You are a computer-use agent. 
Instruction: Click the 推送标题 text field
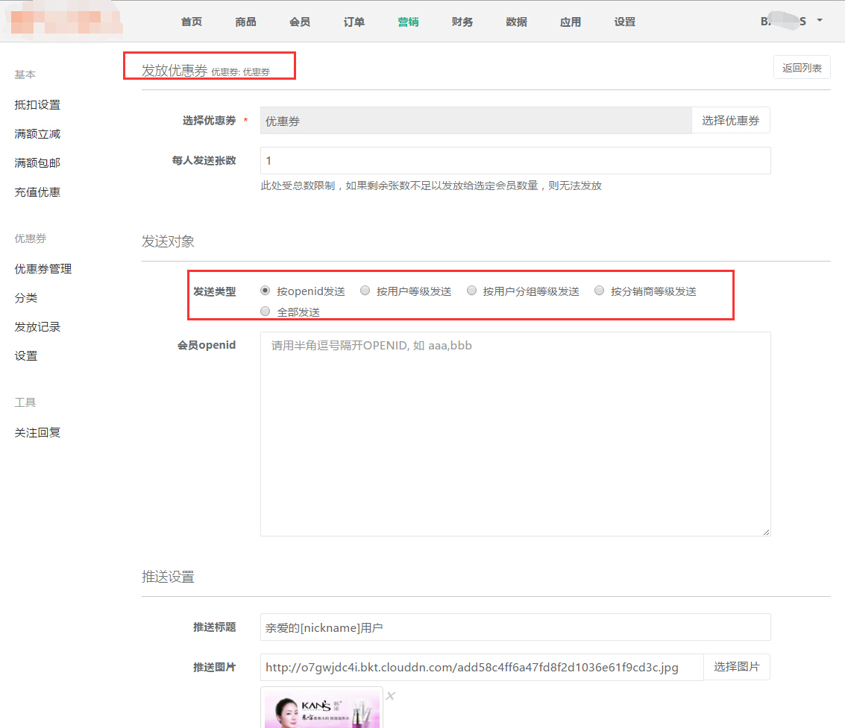tap(515, 627)
